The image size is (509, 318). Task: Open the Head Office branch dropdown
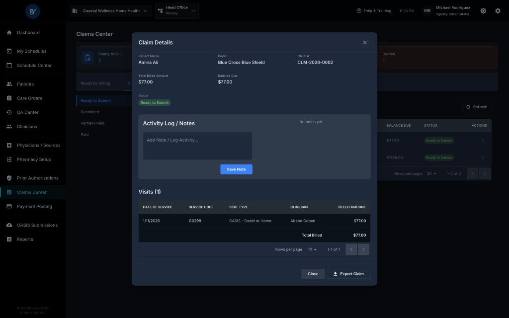coord(177,10)
